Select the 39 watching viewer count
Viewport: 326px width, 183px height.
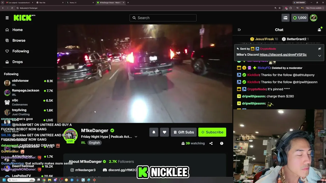pyautogui.click(x=193, y=143)
